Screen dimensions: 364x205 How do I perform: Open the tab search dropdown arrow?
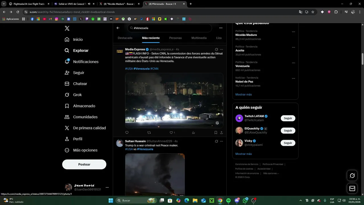(x=4, y=4)
